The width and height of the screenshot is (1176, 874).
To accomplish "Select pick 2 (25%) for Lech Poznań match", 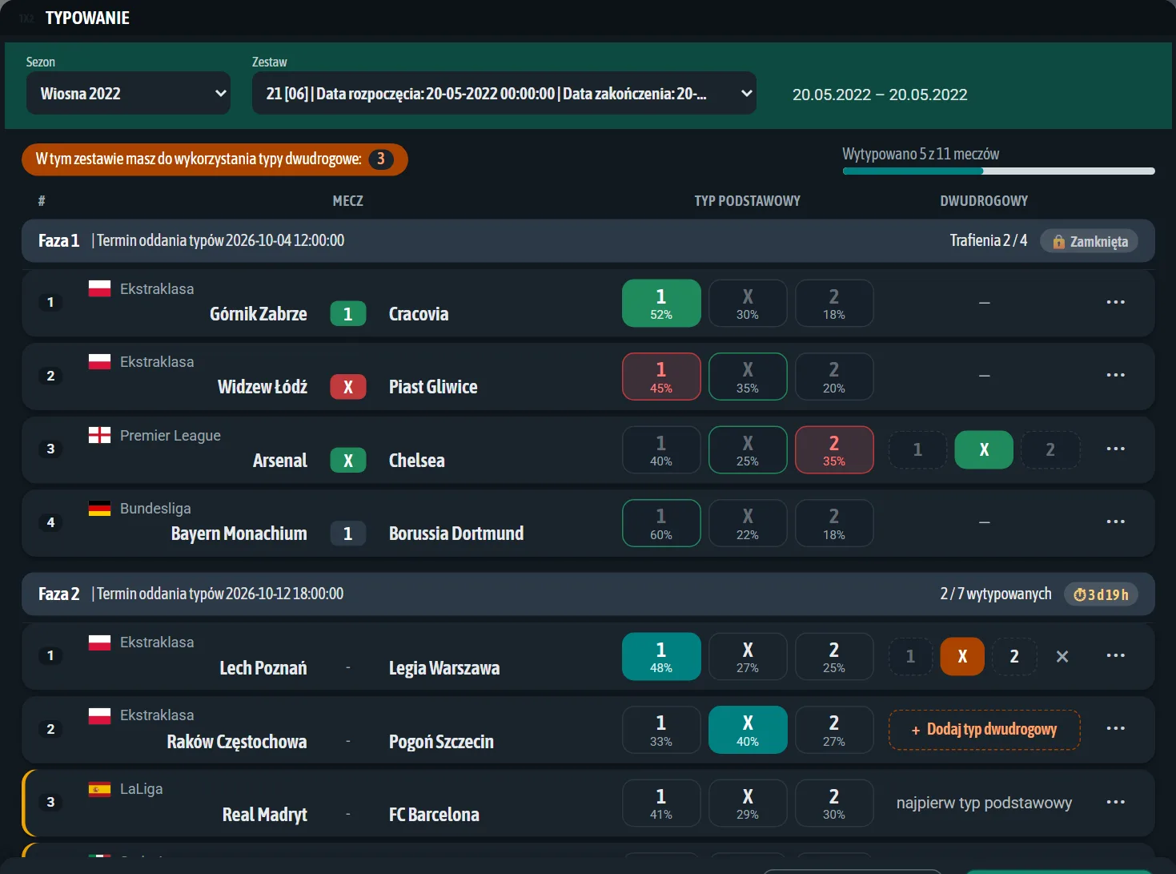I will (x=834, y=656).
